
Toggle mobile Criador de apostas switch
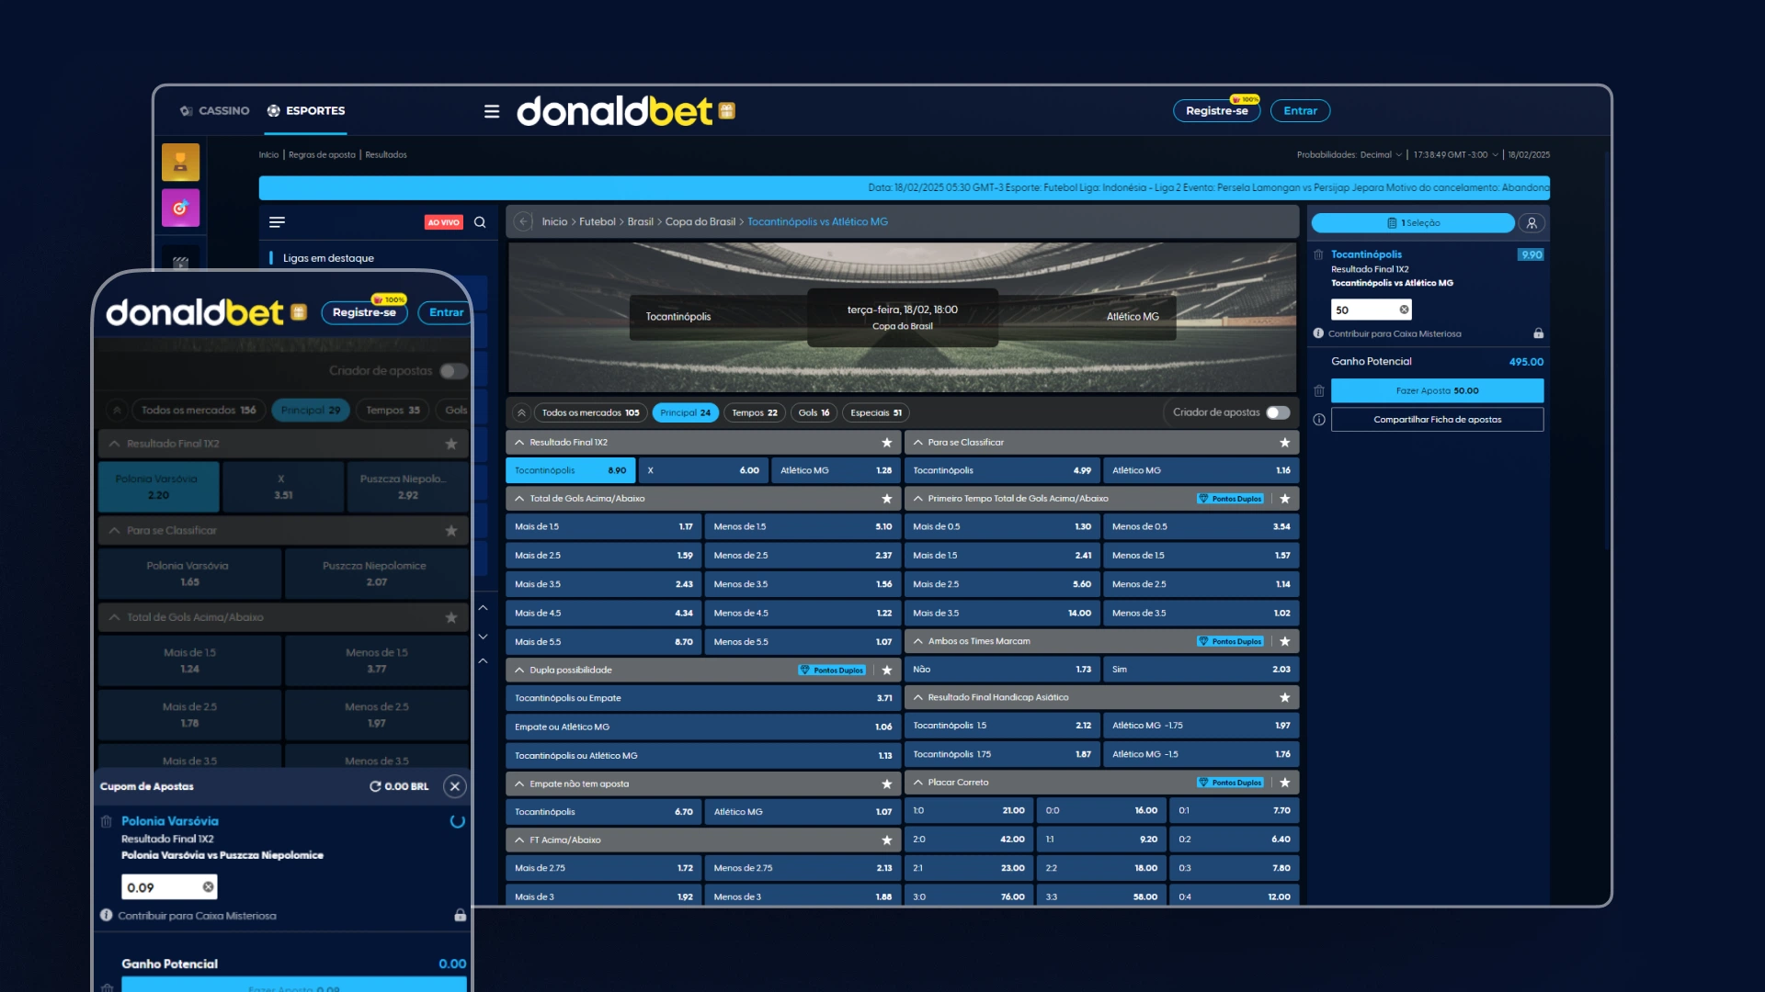point(454,371)
